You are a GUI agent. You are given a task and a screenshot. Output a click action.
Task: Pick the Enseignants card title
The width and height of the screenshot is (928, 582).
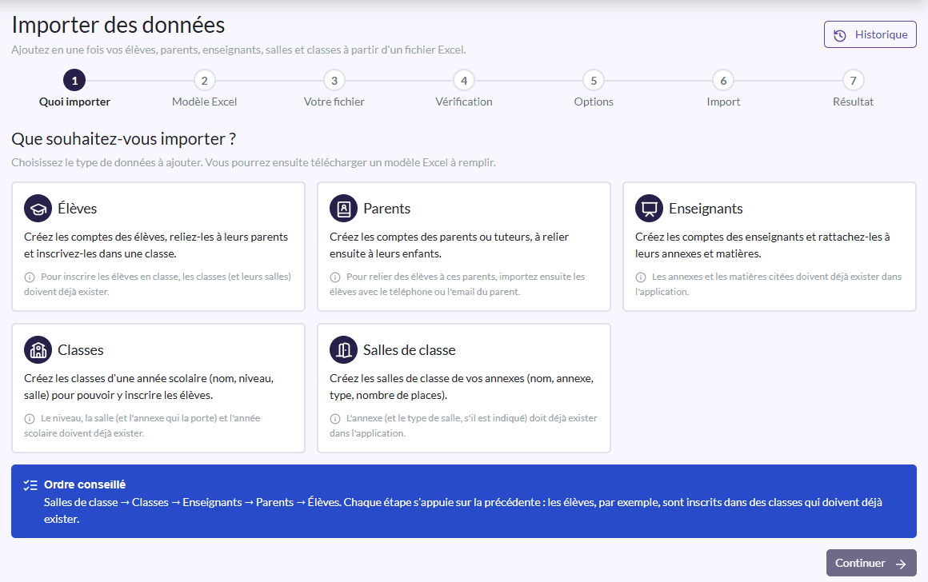(706, 208)
